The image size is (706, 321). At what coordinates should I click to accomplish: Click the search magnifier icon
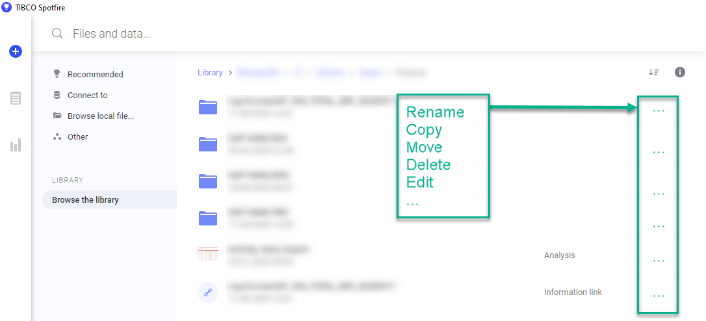[57, 34]
